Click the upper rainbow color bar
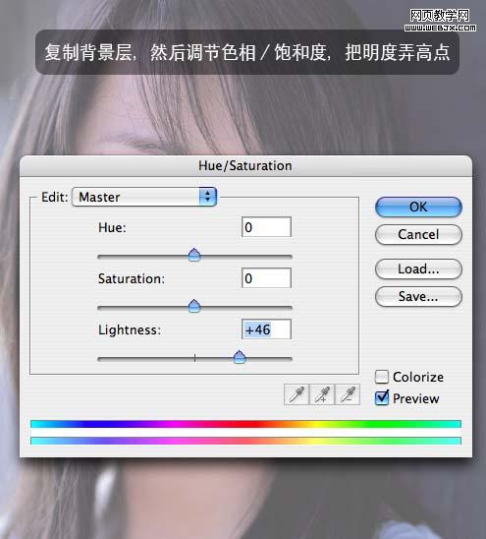This screenshot has height=539, width=486. point(245,424)
